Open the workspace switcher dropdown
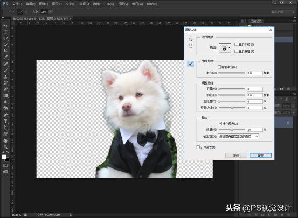Image resolution: width=298 pixels, height=218 pixels. pyautogui.click(x=282, y=12)
